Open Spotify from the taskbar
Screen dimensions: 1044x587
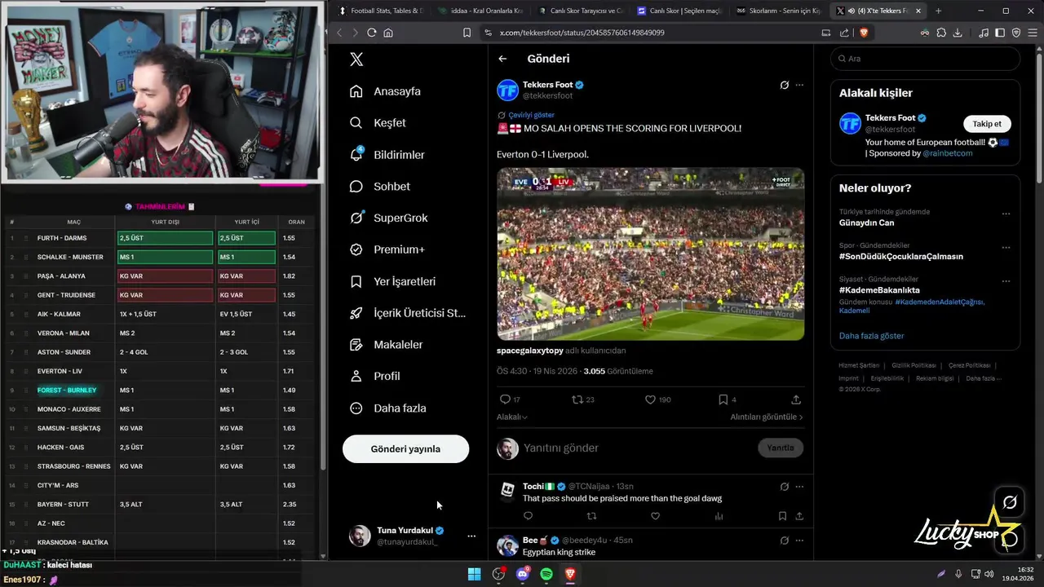[x=546, y=574]
